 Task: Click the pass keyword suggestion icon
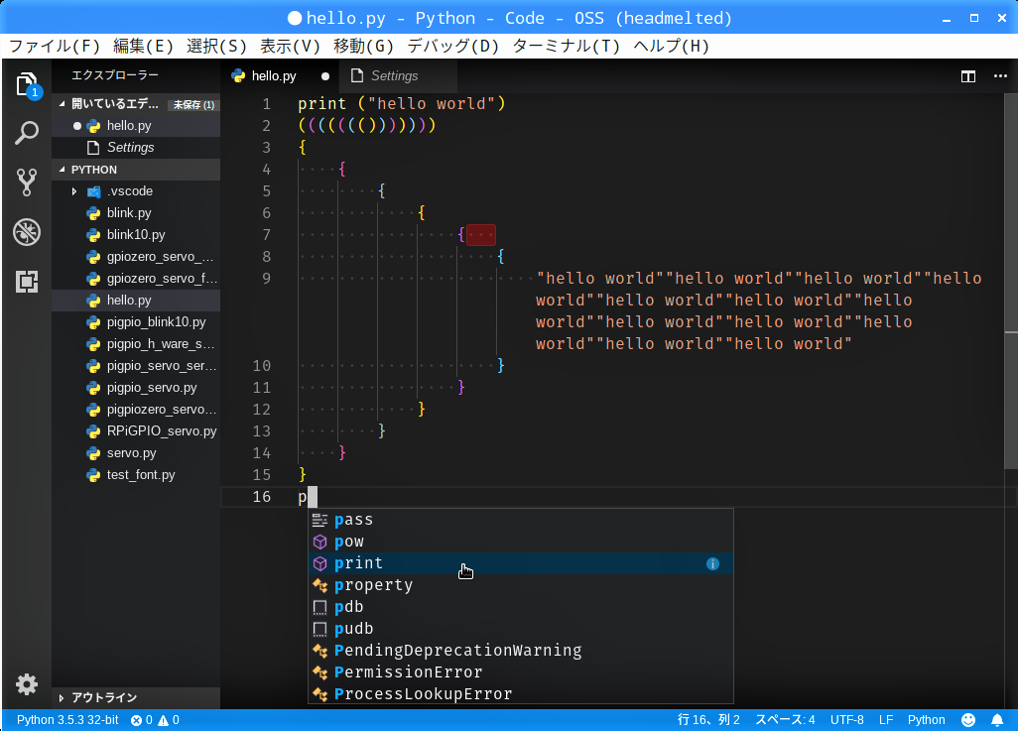(320, 520)
